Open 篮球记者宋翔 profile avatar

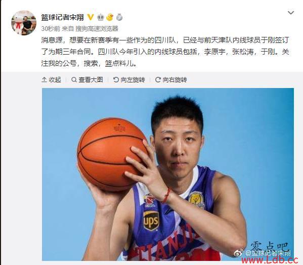(24, 23)
